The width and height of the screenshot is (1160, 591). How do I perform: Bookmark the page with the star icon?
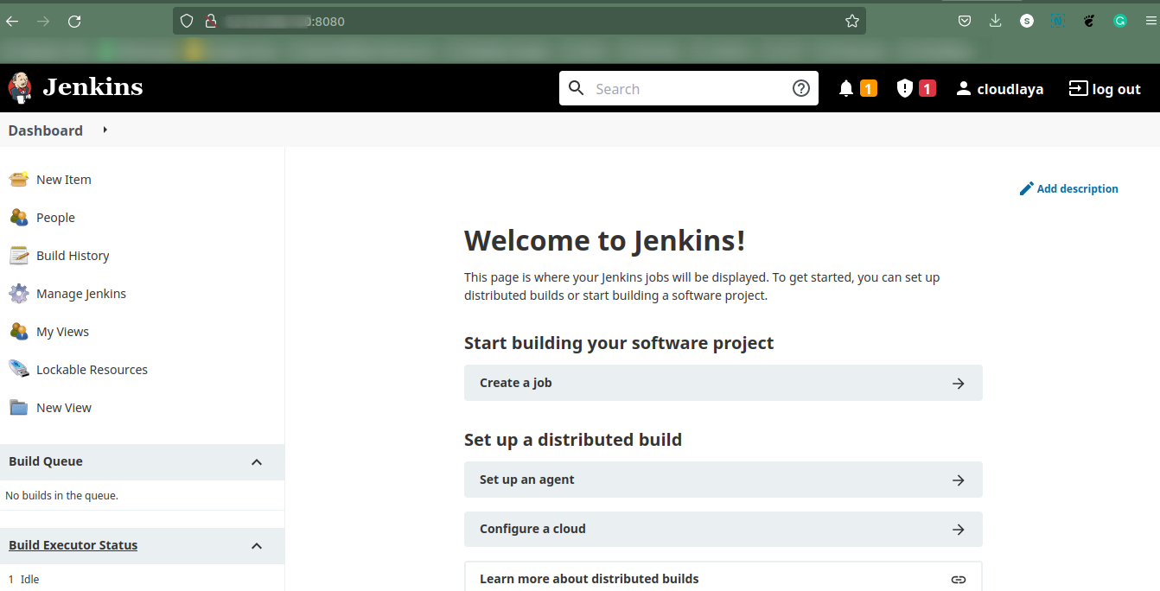pos(852,21)
